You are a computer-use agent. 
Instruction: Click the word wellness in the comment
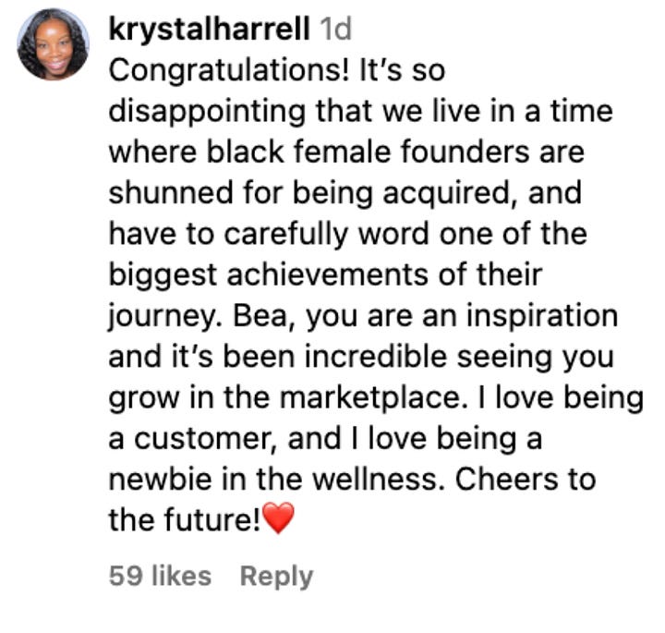[379, 480]
